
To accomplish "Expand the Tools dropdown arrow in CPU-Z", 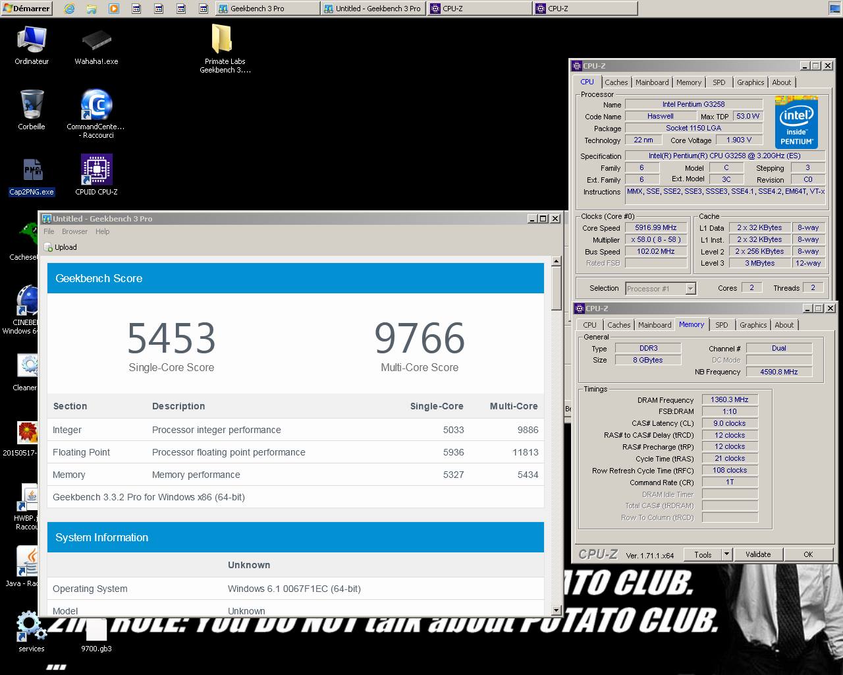I will click(x=726, y=554).
